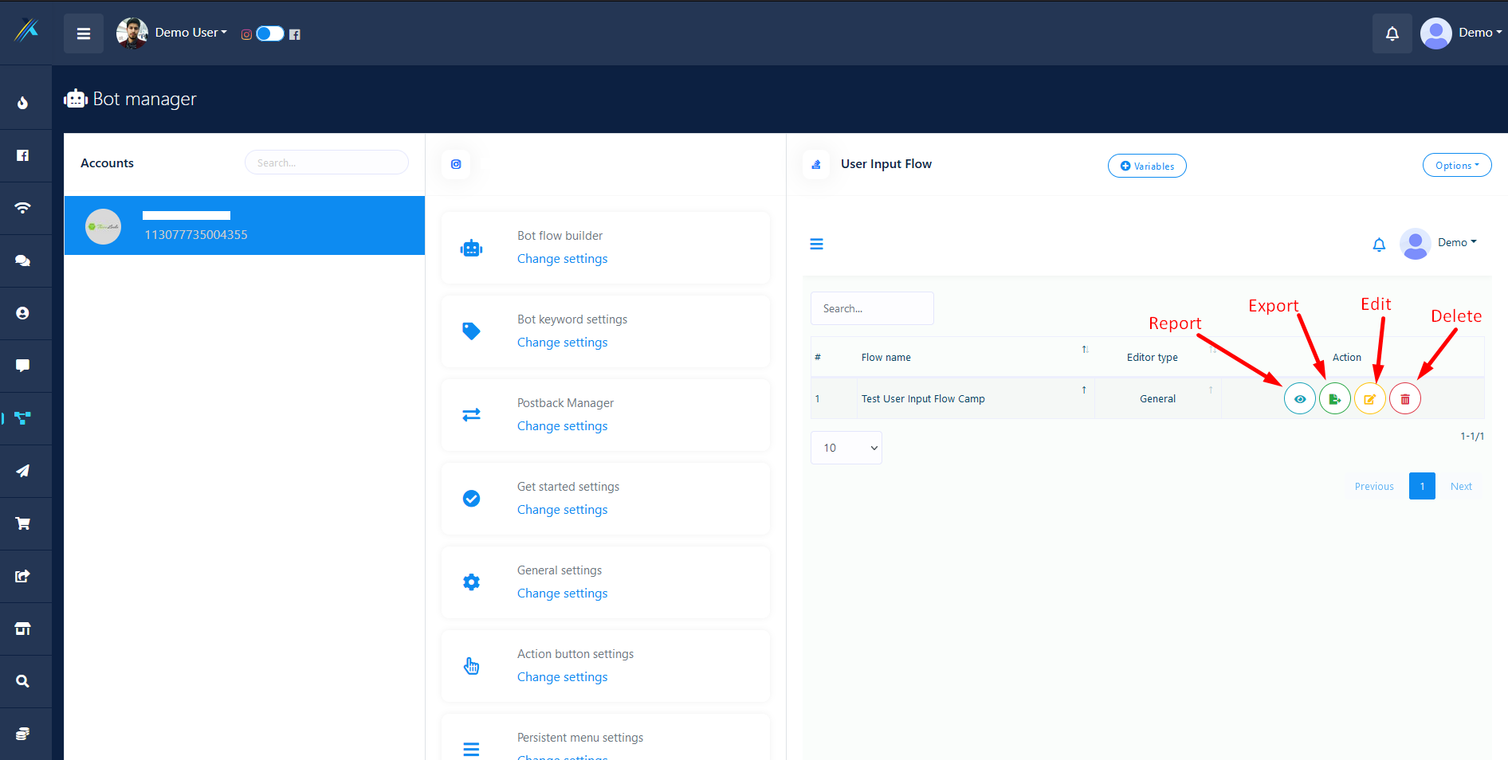Click the inner panel hamburger menu icon
This screenshot has width=1508, height=760.
coord(817,244)
